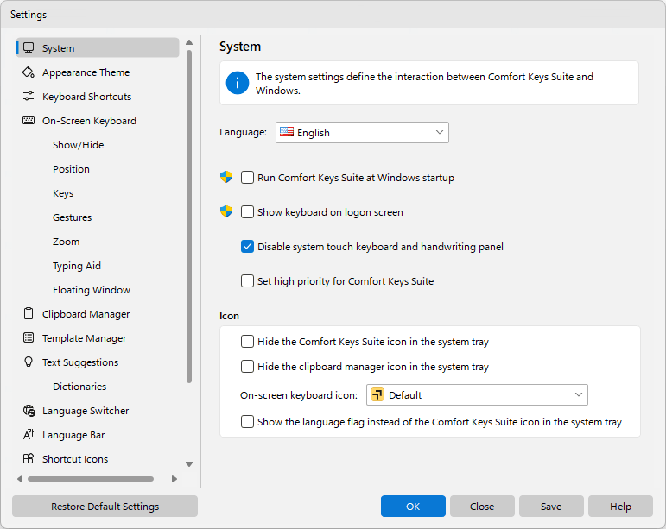Click the yellow Default keyboard icon

click(377, 394)
